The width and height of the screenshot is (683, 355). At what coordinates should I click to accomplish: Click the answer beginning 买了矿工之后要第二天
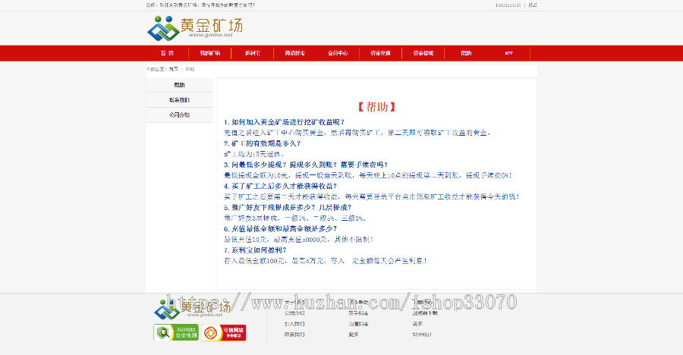[372, 197]
